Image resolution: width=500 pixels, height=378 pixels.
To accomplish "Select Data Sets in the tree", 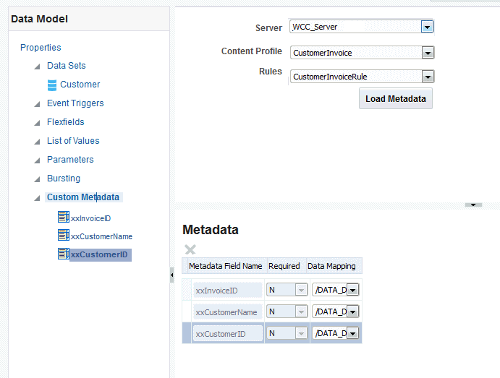I will pyautogui.click(x=67, y=66).
